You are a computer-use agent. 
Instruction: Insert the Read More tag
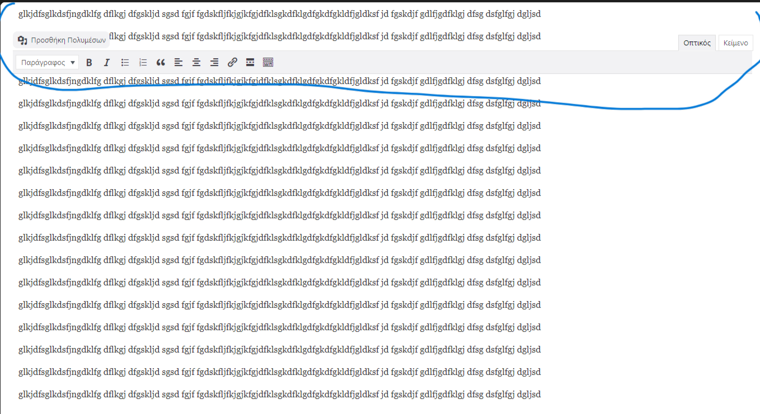250,63
